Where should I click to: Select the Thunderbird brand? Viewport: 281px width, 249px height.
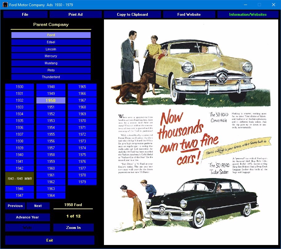(51, 77)
